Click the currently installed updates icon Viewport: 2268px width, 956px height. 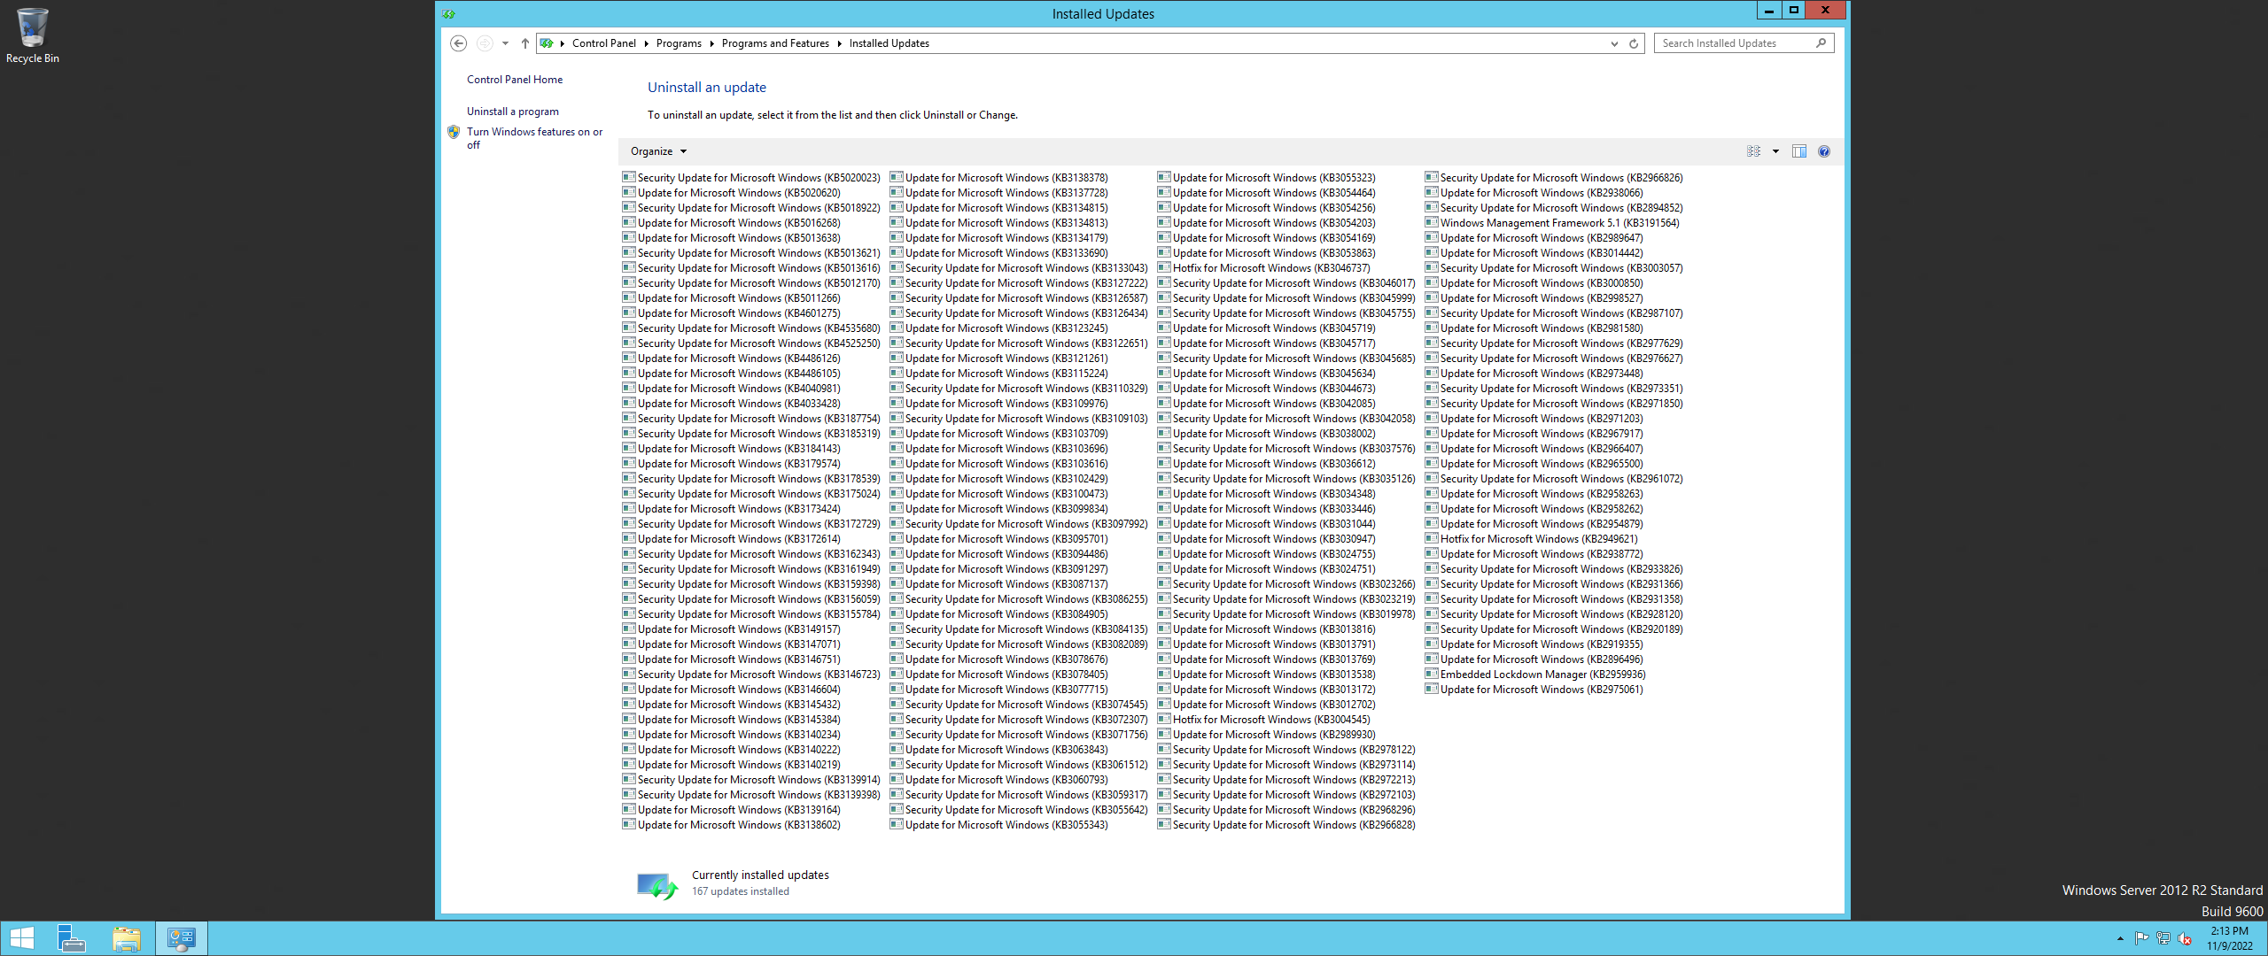[657, 884]
